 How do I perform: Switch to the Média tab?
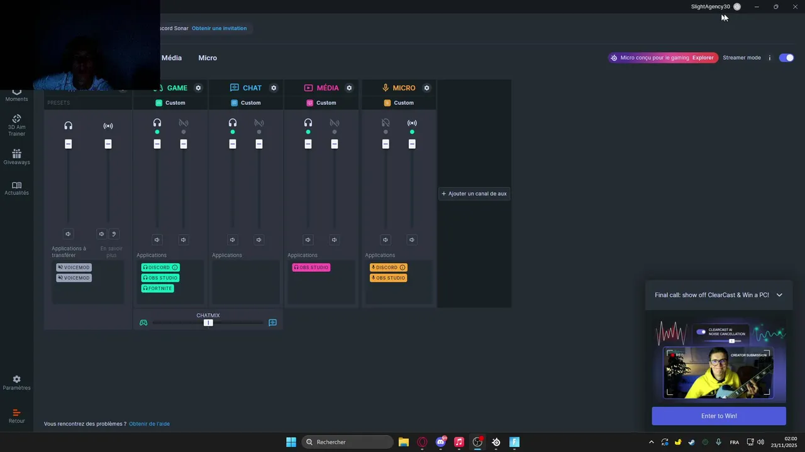point(172,58)
